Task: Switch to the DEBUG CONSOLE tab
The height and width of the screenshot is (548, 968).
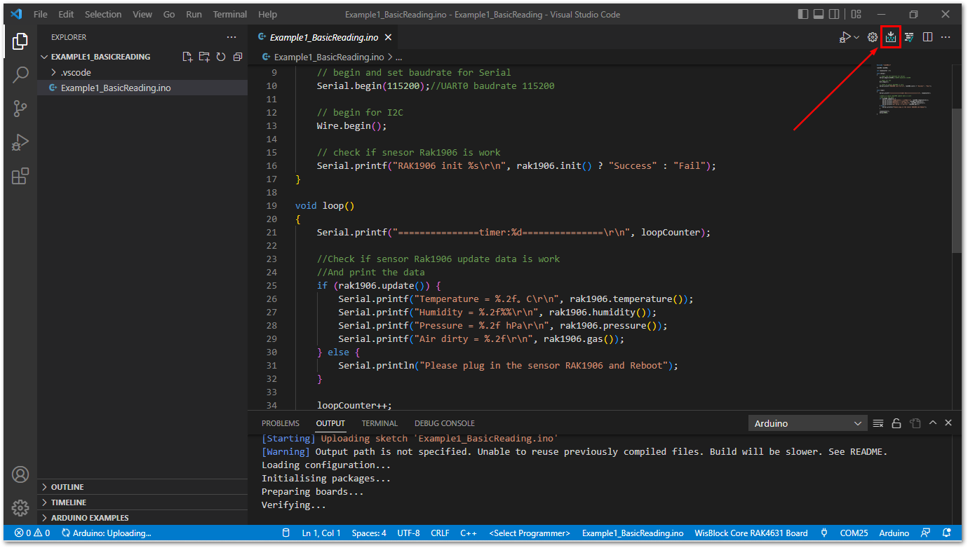Action: point(445,423)
